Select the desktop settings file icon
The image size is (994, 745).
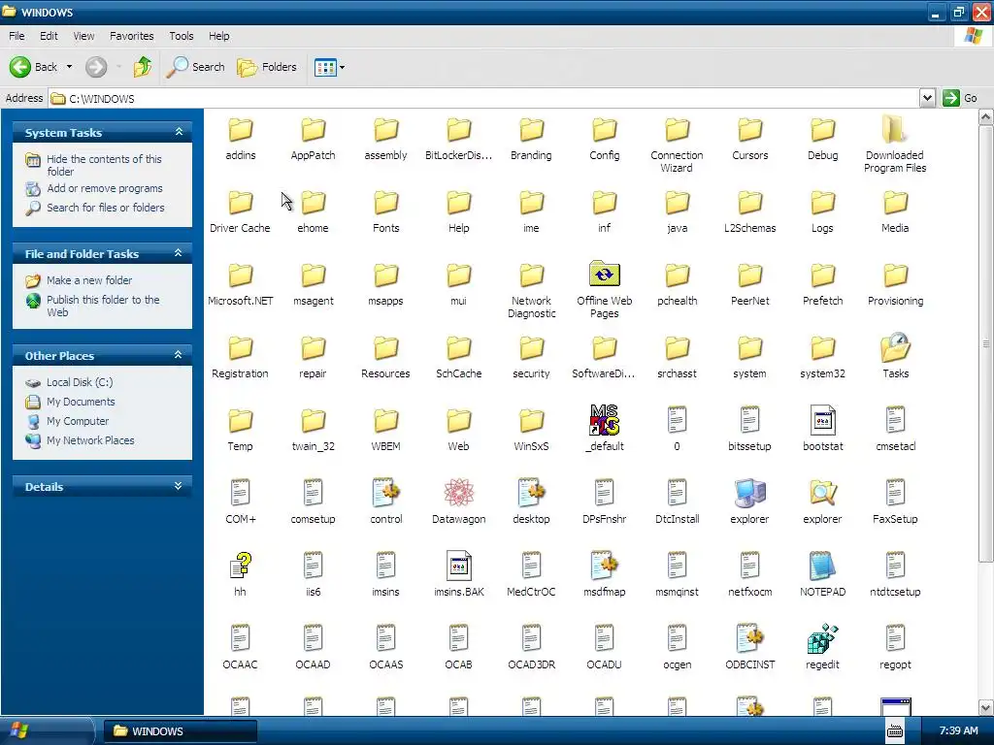click(531, 494)
